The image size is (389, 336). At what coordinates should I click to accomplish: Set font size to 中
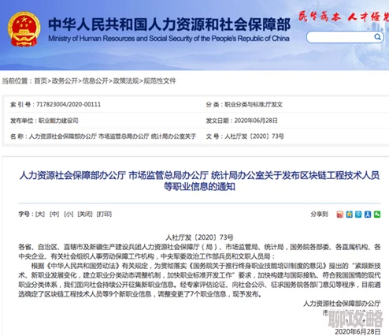click(x=54, y=214)
